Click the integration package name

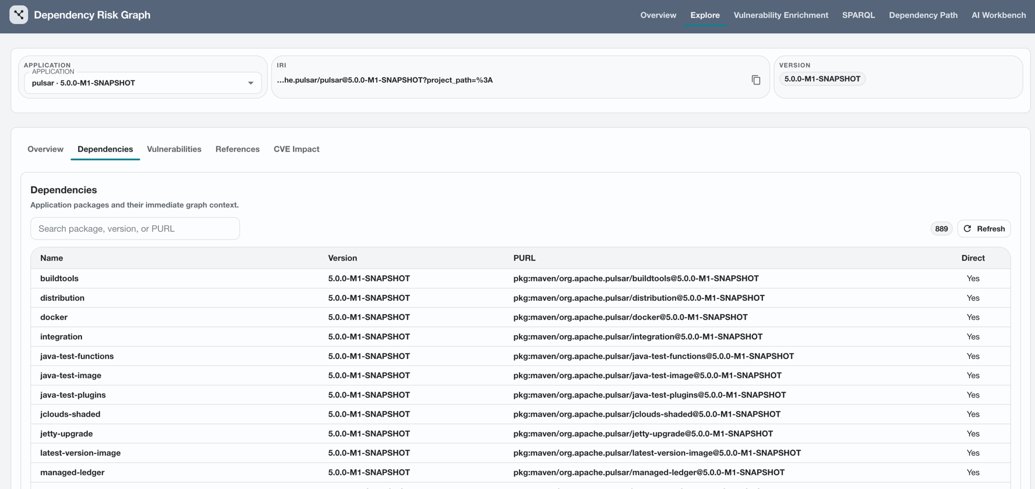point(61,337)
